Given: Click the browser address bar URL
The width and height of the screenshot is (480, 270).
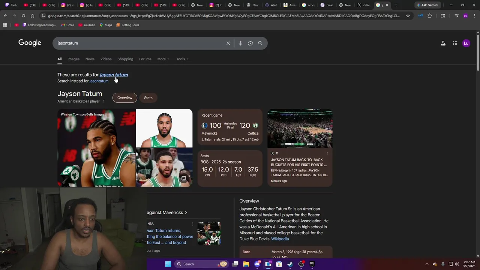Looking at the screenshot, I should 223,16.
